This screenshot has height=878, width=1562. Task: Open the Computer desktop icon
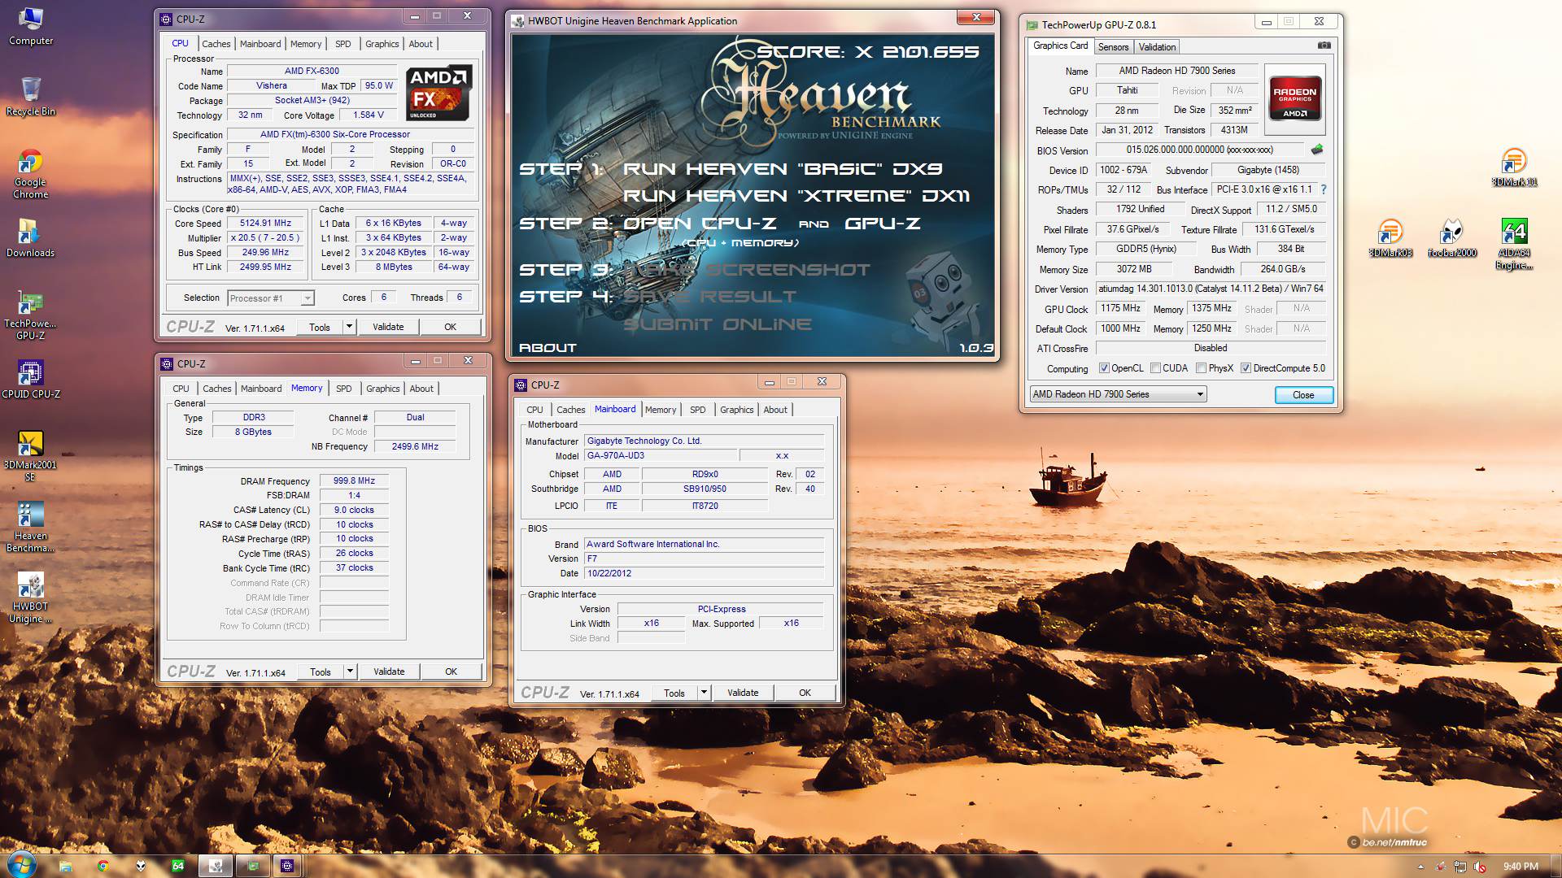(x=31, y=26)
